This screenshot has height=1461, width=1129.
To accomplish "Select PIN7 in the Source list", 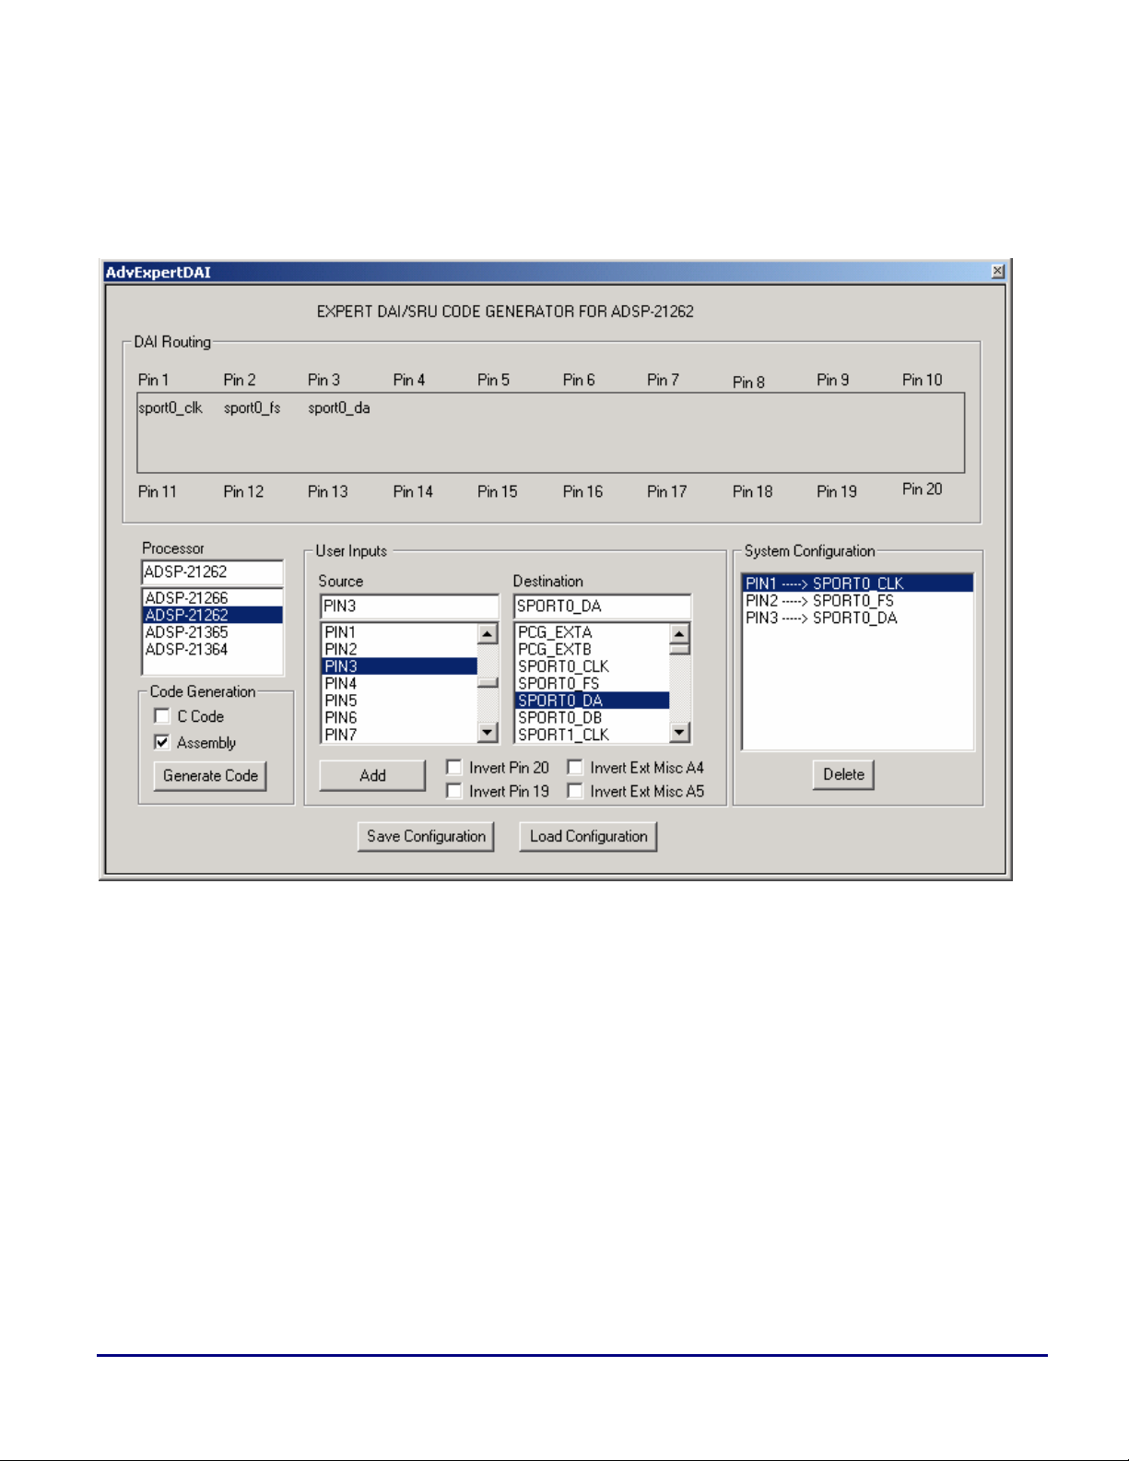I will [400, 735].
